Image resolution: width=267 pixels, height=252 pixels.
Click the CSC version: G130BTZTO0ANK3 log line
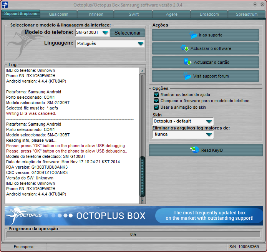[37, 172]
